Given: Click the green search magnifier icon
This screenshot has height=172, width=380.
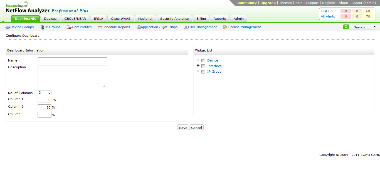Looking at the screenshot, I should tap(346, 27).
